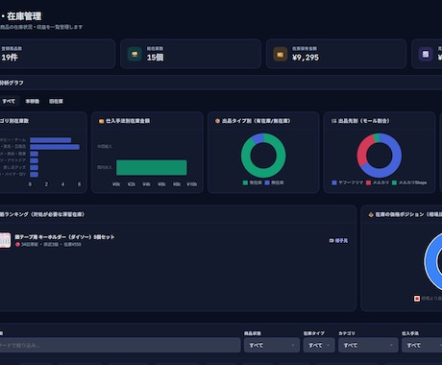This screenshot has height=365, width=442.
Task: Click the icon beside 在庫の価格ポジション title
Action: [371, 214]
